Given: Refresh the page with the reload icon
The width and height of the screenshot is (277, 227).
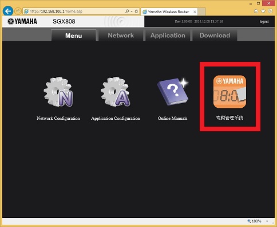Looking at the screenshot, I should [136, 11].
